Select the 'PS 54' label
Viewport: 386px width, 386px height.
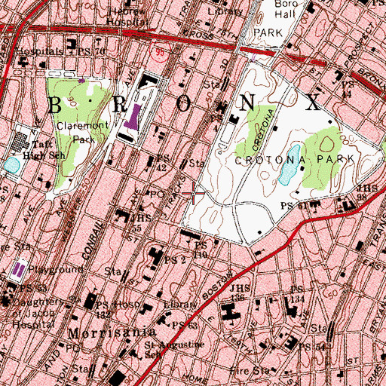click(312, 347)
